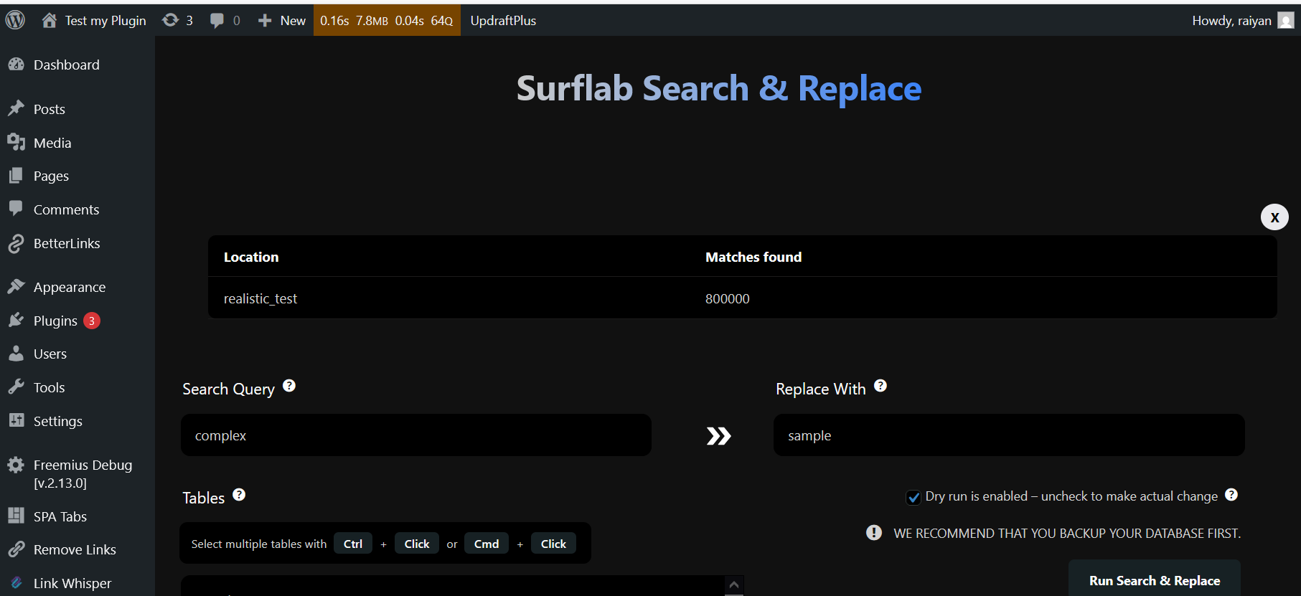Click the Posts pushpin icon
Viewport: 1301px width, 596px height.
[x=17, y=108]
